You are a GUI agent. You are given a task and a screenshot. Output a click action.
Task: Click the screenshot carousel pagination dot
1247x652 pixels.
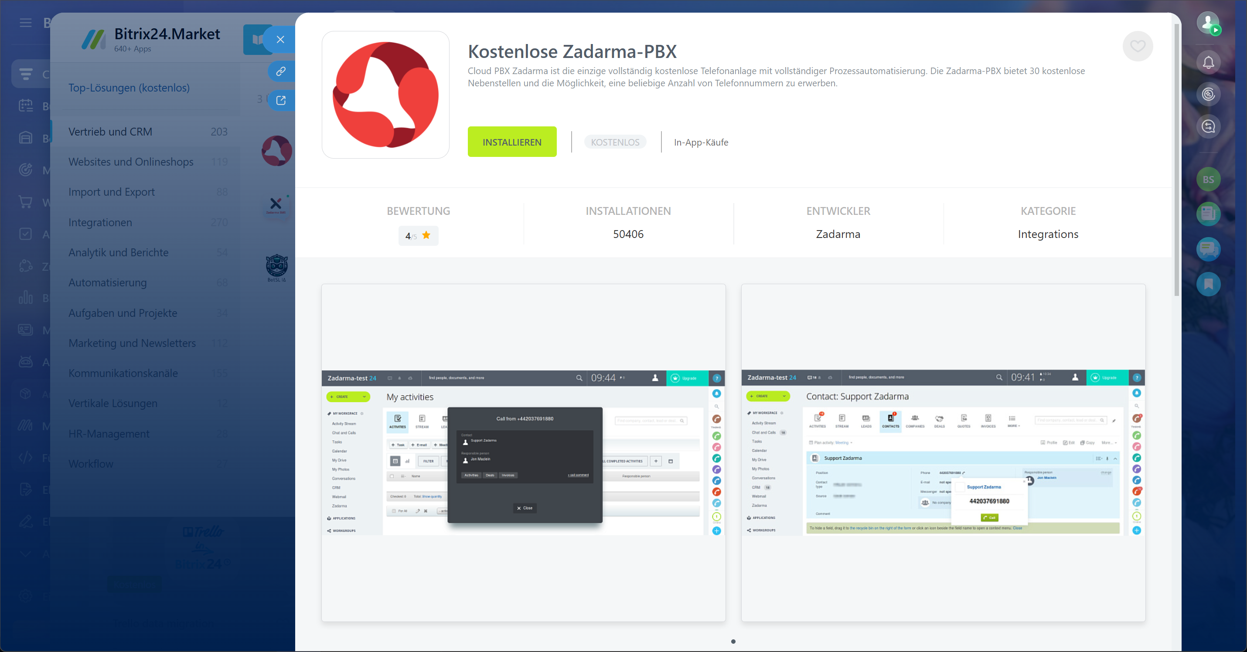(x=733, y=642)
